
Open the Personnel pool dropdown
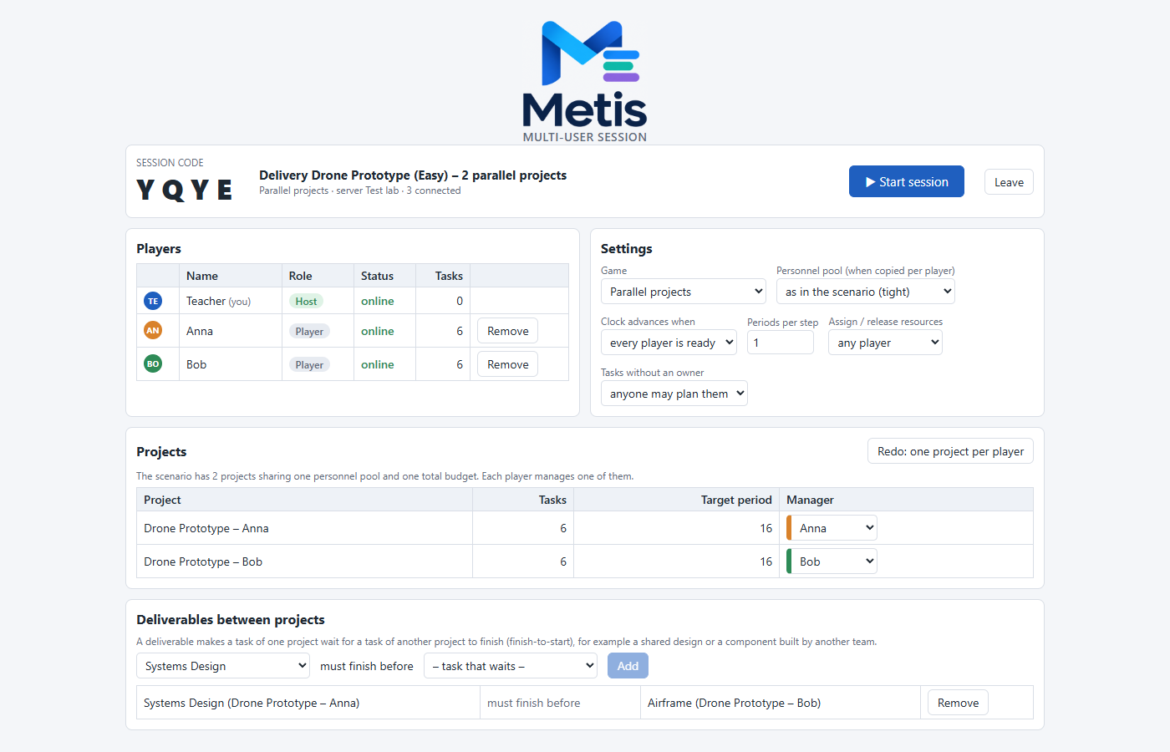pyautogui.click(x=866, y=292)
